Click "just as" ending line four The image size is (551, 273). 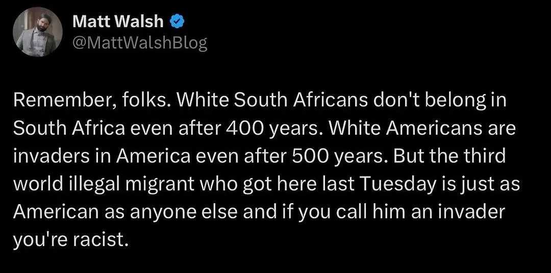(x=491, y=183)
